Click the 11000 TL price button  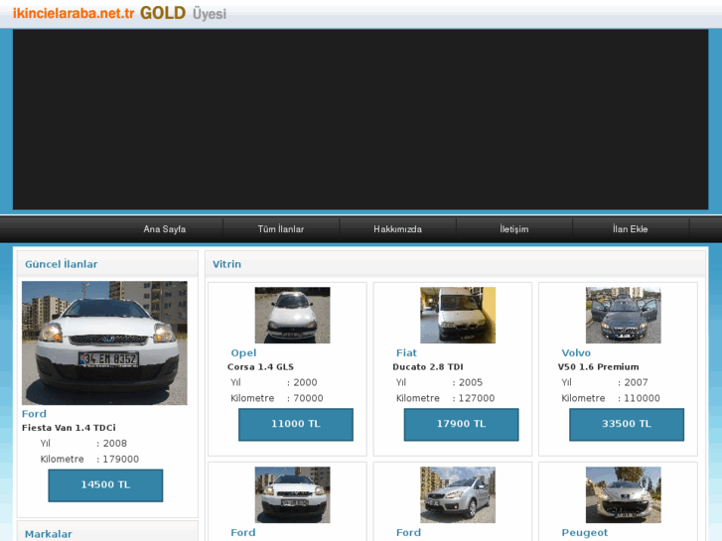296,425
